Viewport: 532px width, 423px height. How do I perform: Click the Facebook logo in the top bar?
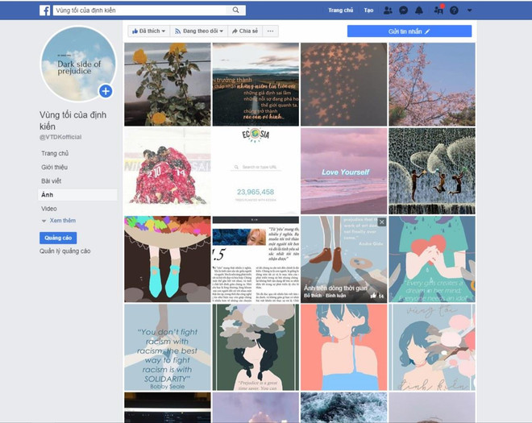tap(45, 10)
